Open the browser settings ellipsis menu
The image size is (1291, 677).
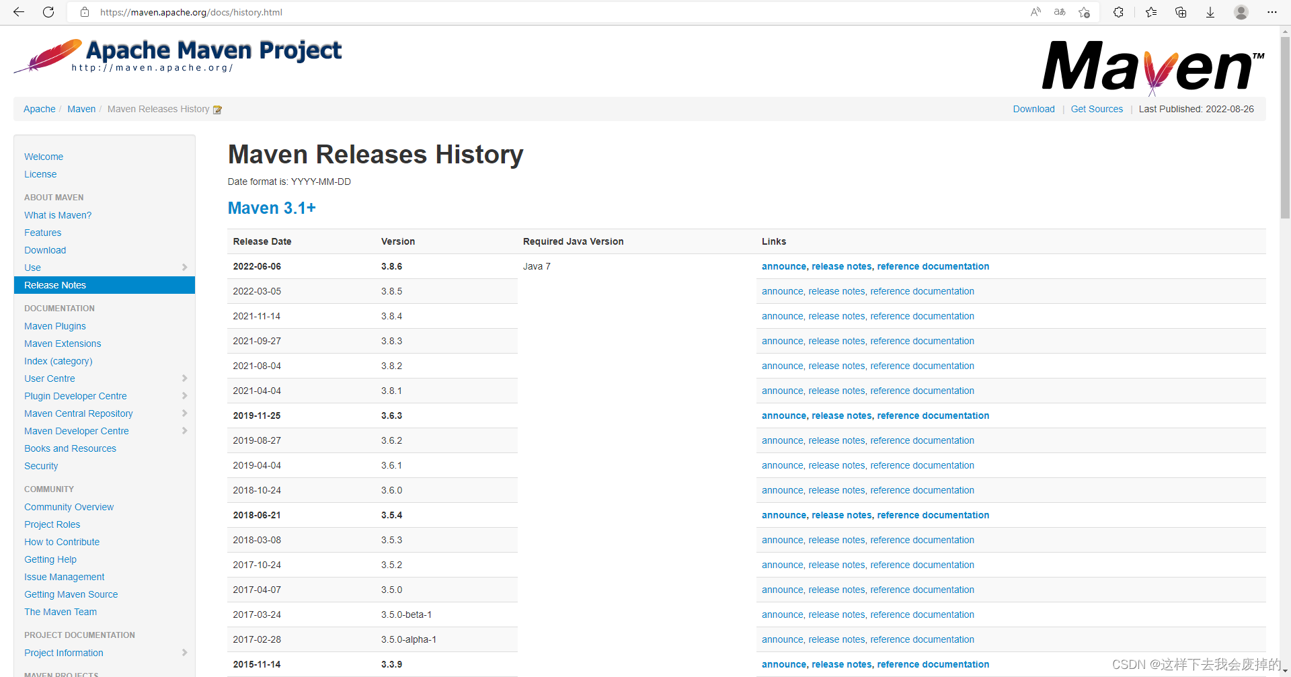click(1272, 12)
